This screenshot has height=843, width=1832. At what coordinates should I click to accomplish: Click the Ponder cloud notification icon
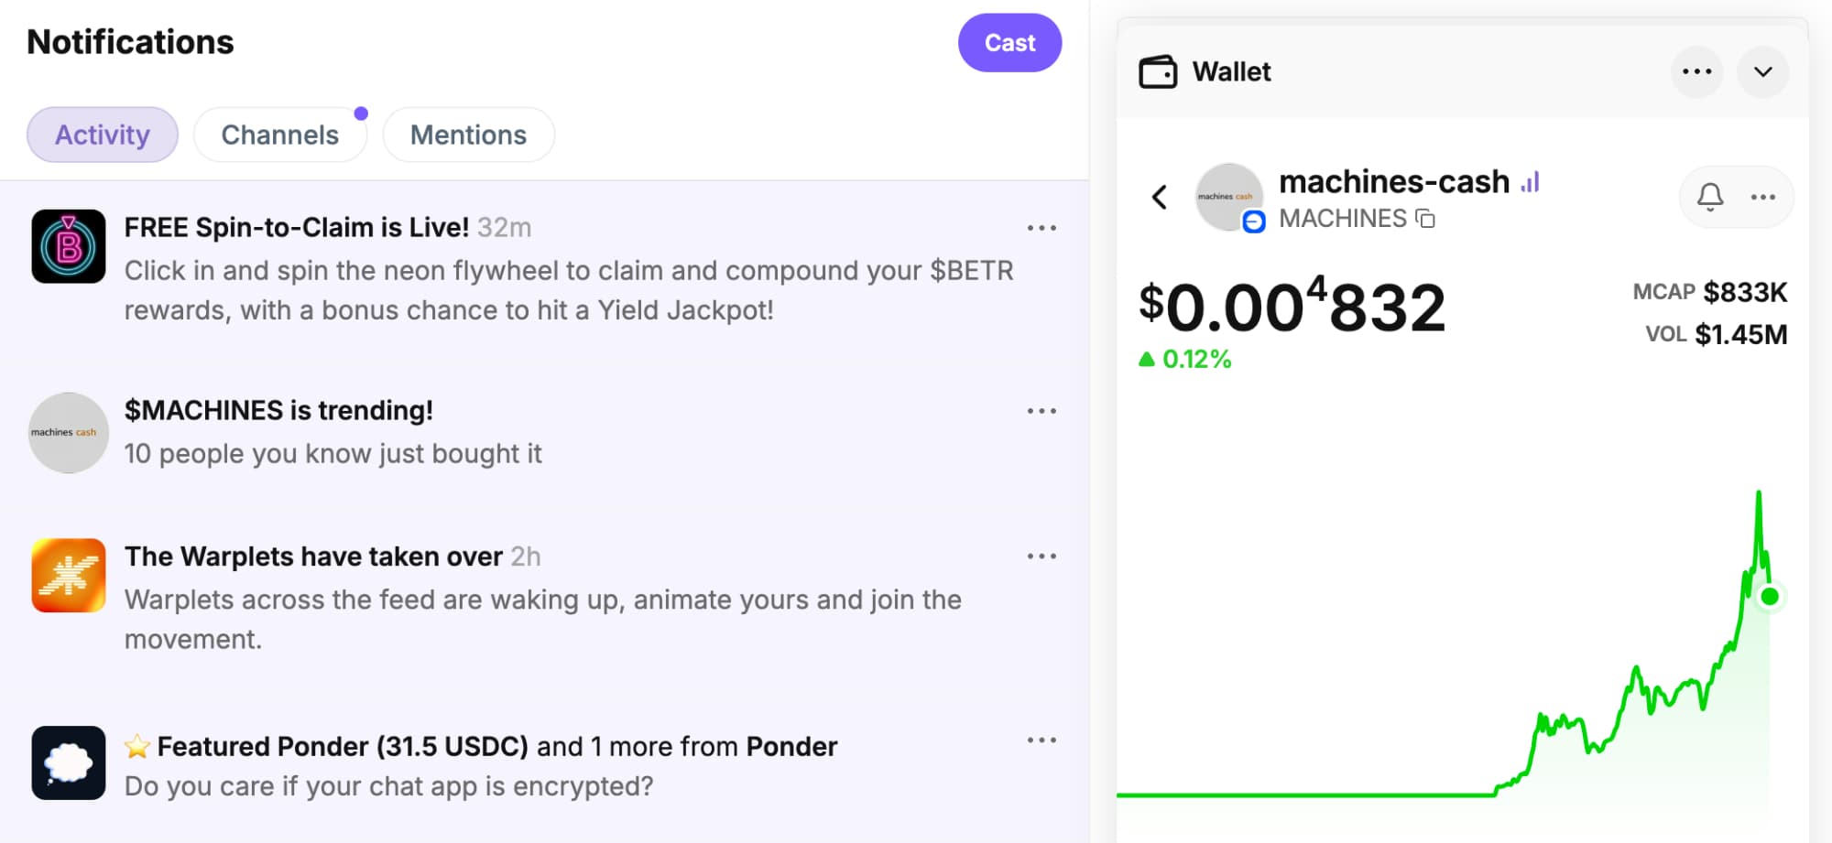tap(69, 762)
